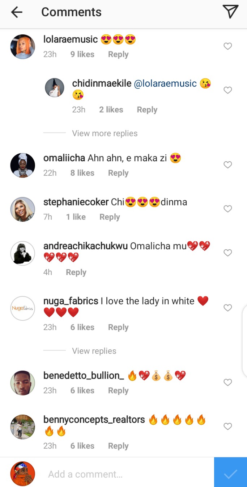This screenshot has height=487, width=247.
Task: Expand View replies under nuga_fabrics
Action: click(x=94, y=351)
